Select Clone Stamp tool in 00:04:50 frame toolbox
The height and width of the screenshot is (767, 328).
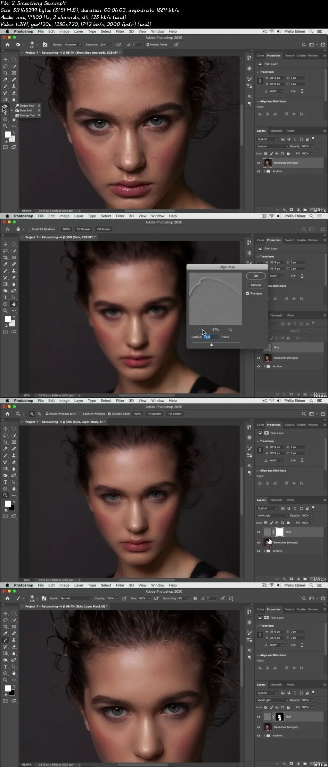tap(14, 640)
